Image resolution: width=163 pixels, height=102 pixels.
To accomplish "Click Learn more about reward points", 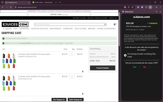I will pos(69,43).
